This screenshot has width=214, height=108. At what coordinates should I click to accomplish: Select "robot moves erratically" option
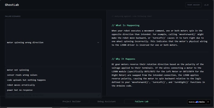tap(53, 85)
